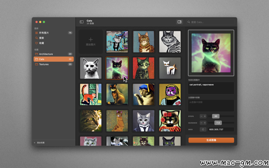Decrease guidance with minus button
The image size is (269, 168).
[x=202, y=123]
